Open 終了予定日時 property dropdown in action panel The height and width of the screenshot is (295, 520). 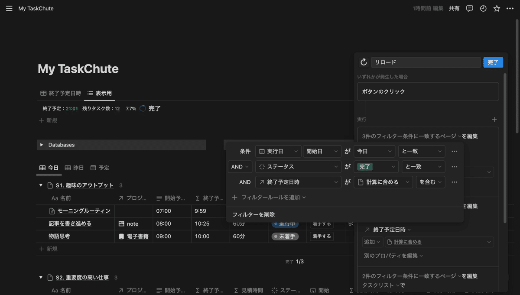click(x=388, y=230)
